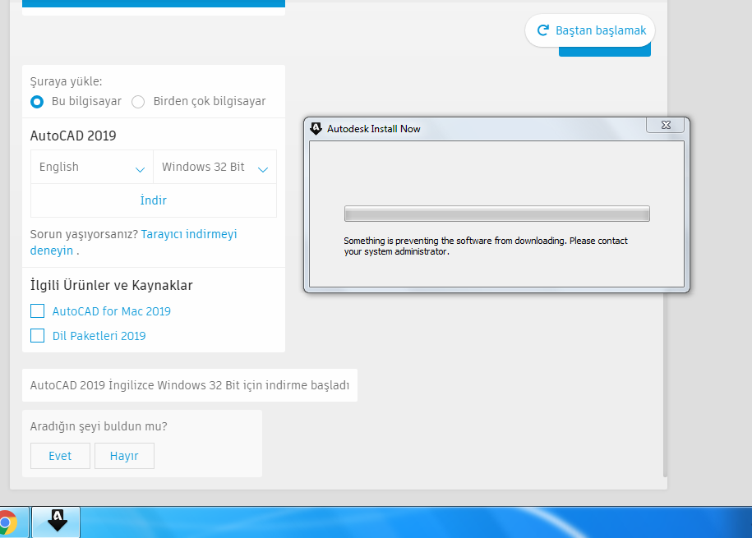Click the download progress bar in the dialog

[x=497, y=214]
